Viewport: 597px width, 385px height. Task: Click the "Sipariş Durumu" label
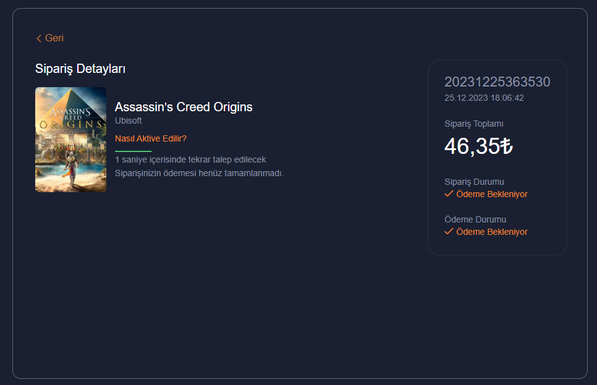tap(474, 182)
